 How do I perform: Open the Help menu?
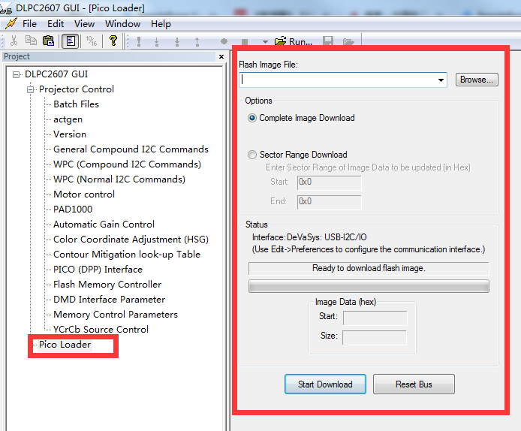(x=161, y=24)
